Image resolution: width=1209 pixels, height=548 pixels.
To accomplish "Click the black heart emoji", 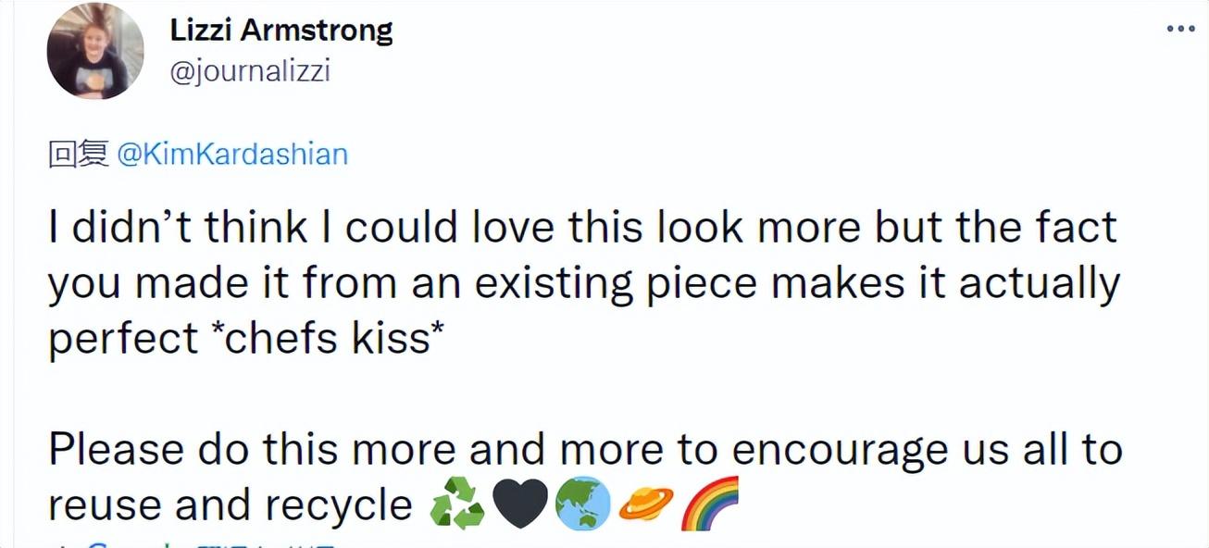I will [x=520, y=505].
